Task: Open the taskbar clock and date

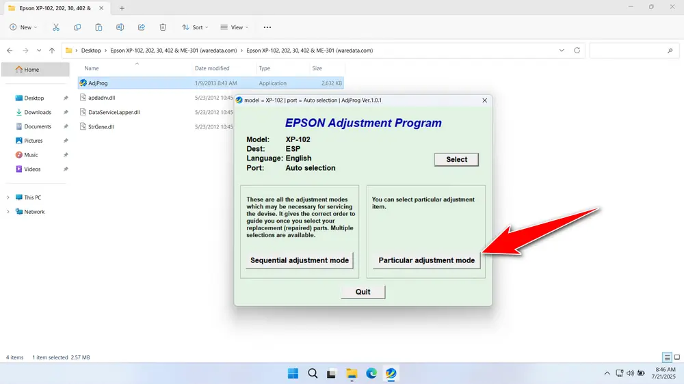Action: click(x=663, y=373)
